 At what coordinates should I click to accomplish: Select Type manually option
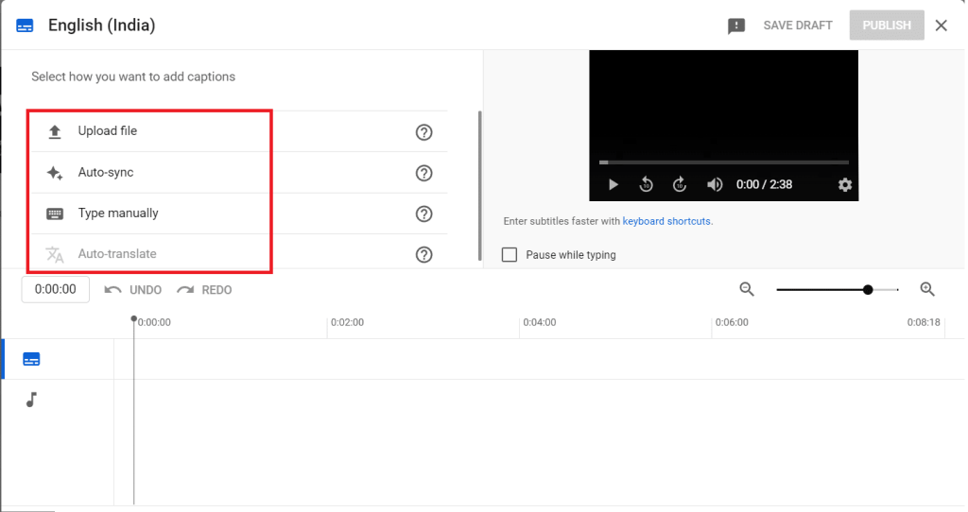coord(118,213)
